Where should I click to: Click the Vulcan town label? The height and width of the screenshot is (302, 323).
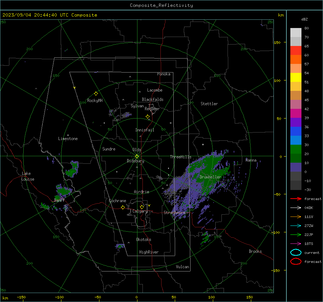(x=182, y=267)
